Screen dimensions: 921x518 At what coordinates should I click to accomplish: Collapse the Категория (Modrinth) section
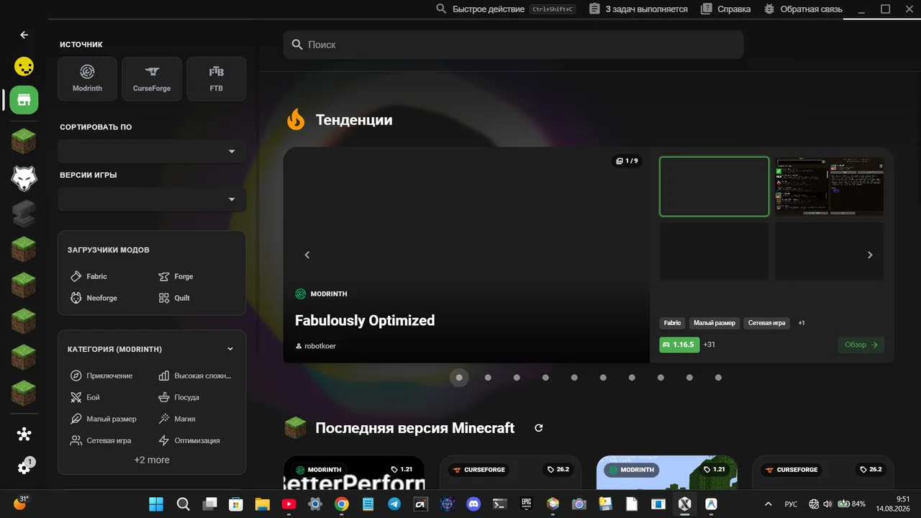pos(230,349)
